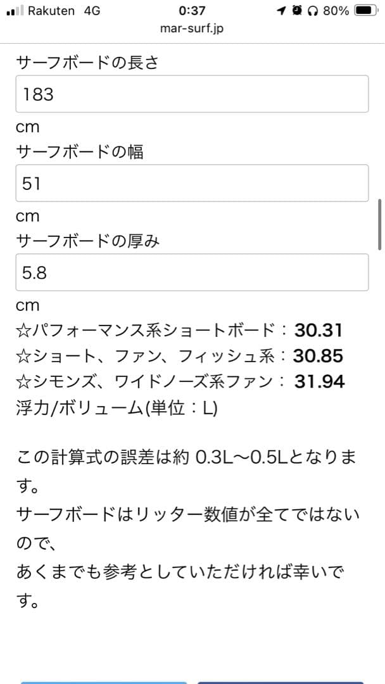Tap the location services arrow icon

tap(281, 10)
